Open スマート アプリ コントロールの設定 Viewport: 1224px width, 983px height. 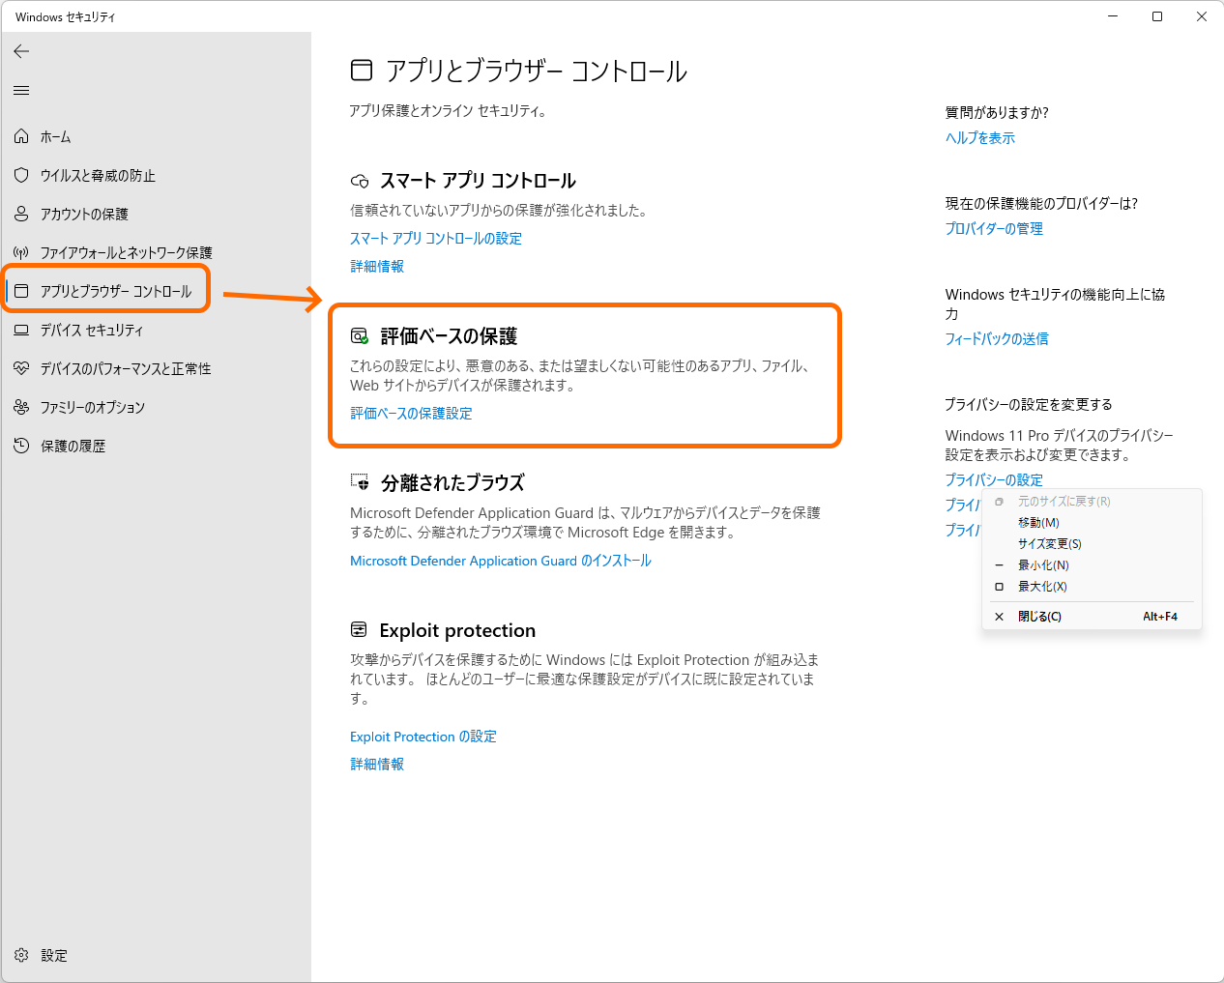coord(436,238)
